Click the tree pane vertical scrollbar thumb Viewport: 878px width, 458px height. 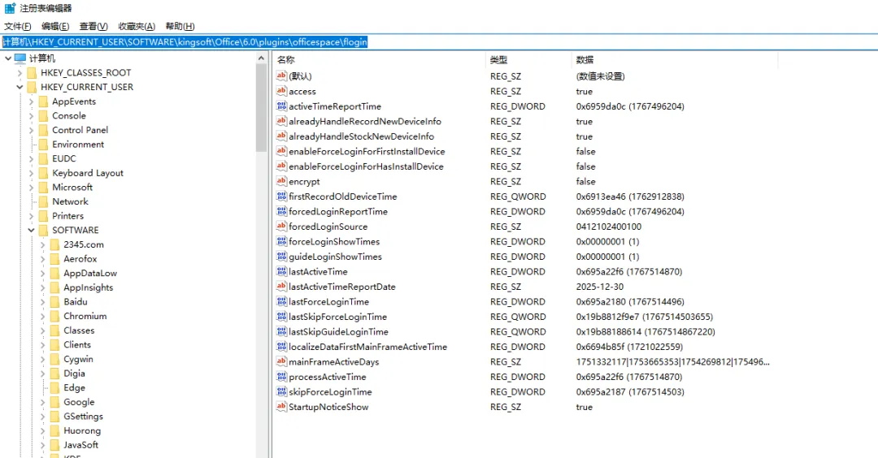click(261, 107)
